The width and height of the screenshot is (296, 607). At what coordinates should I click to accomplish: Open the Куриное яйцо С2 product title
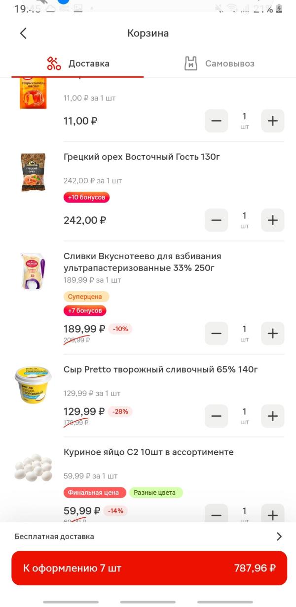148,452
